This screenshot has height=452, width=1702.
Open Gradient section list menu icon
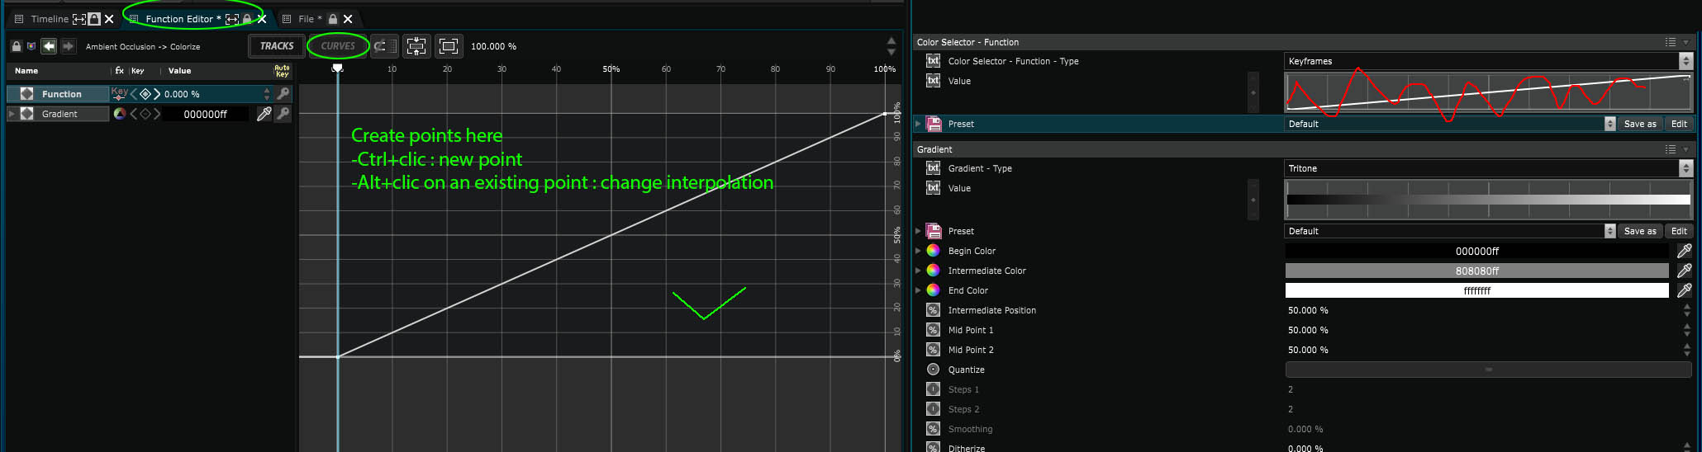tap(1671, 149)
